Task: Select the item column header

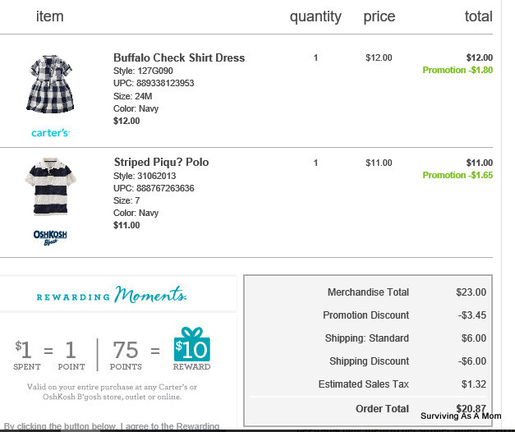Action: (49, 16)
